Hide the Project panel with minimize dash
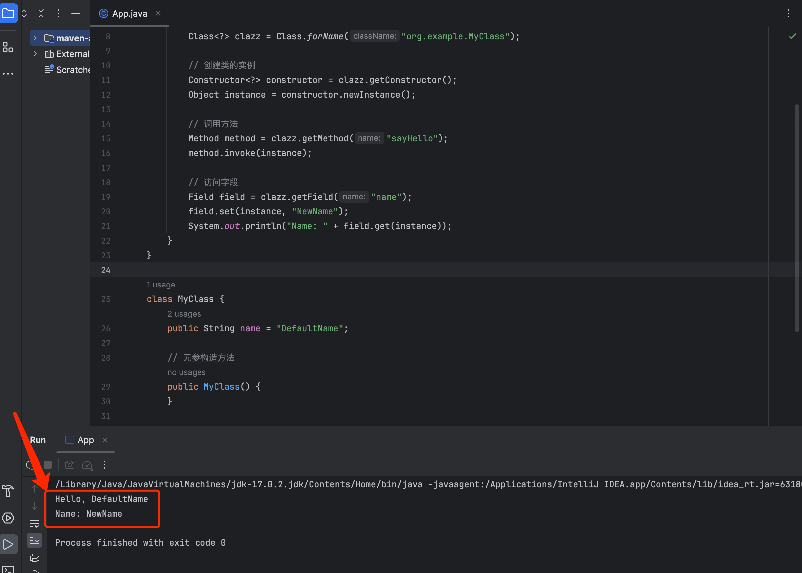Viewport: 802px width, 573px height. coord(75,14)
